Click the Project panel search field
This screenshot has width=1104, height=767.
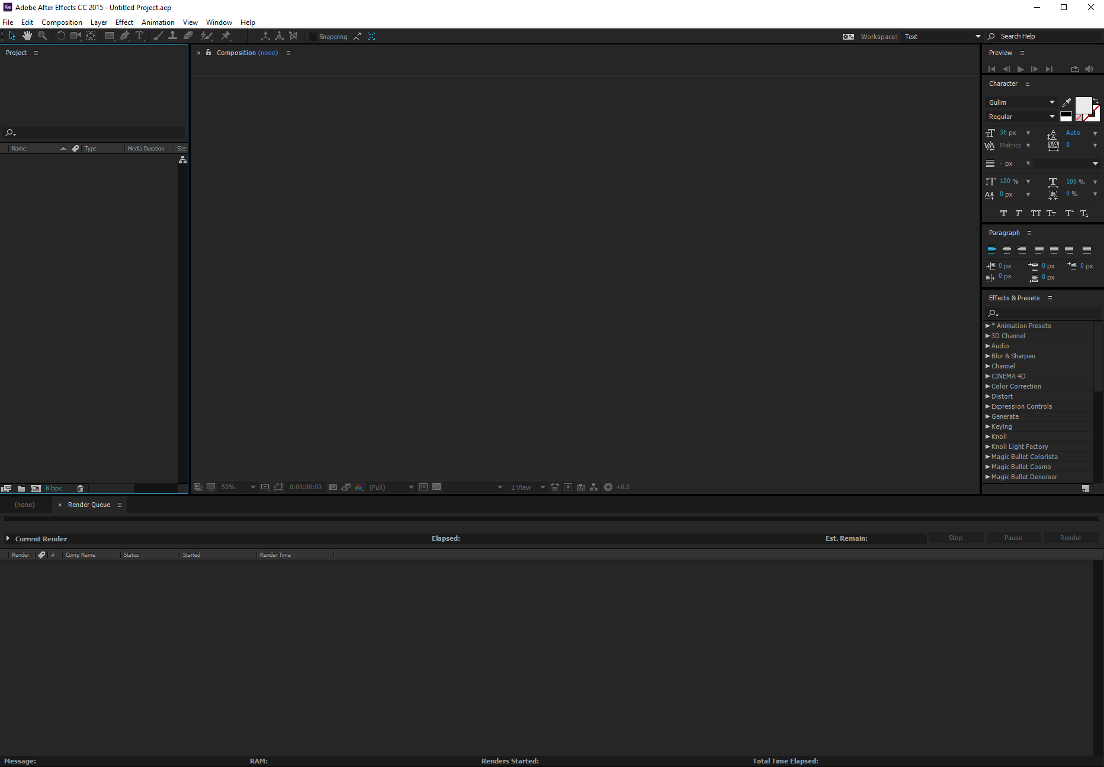point(94,133)
